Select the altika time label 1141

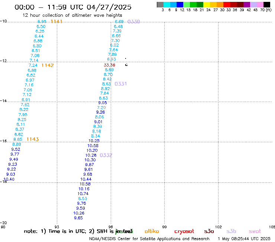click(56, 22)
